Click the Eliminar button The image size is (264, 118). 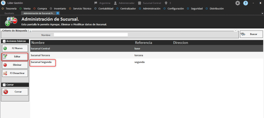click(15, 65)
